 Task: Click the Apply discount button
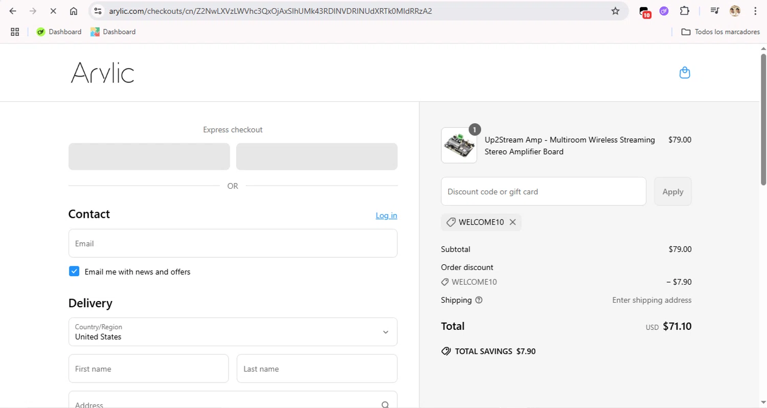pyautogui.click(x=673, y=191)
